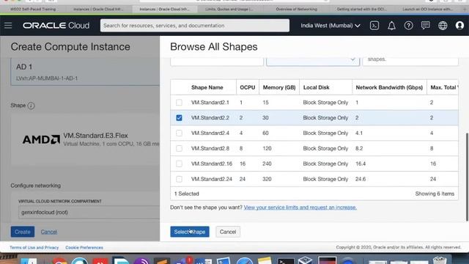Open Finder in the Dock

click(29, 261)
